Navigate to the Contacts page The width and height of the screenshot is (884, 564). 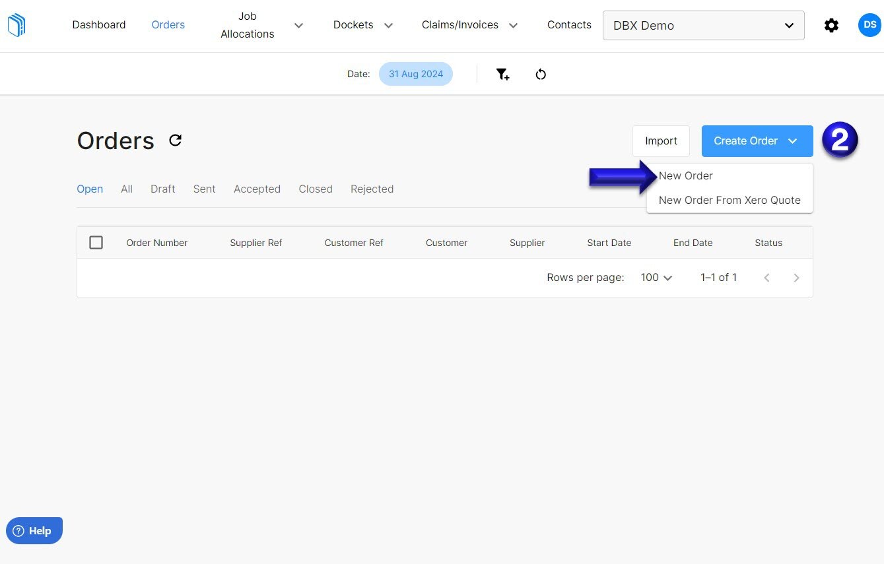568,25
